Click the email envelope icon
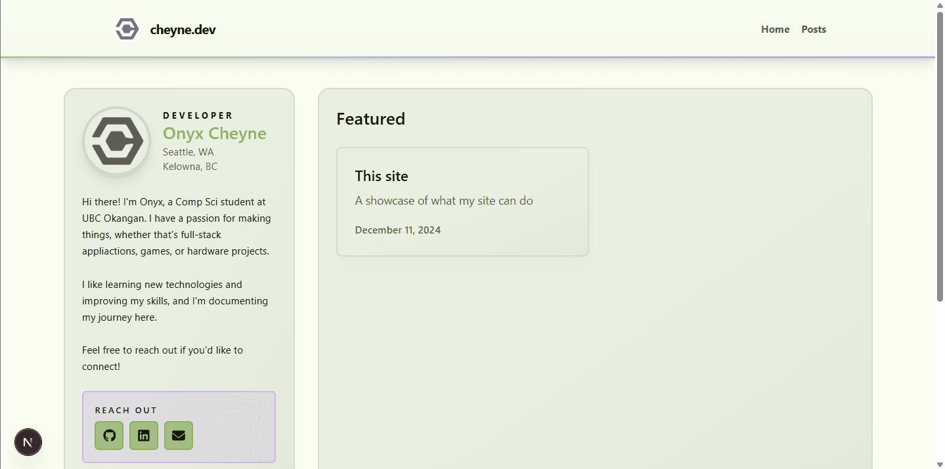This screenshot has width=945, height=469. coord(179,435)
